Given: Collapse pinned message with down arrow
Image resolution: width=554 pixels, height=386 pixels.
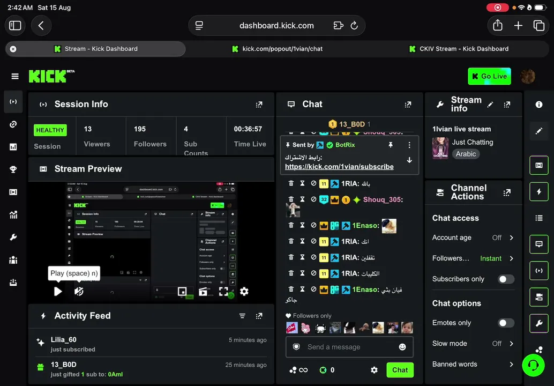Looking at the screenshot, I should (409, 160).
